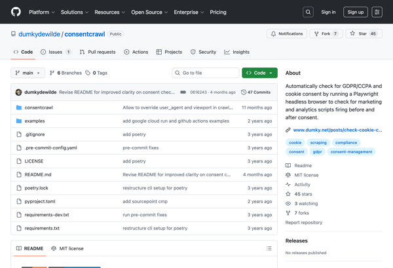The width and height of the screenshot is (393, 268).
Task: Open the consentcrawl folder
Action: pyautogui.click(x=39, y=107)
